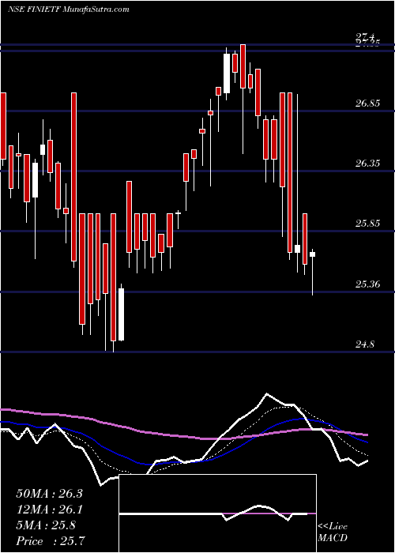
Task: Click the 5MA : 25.8 readout
Action: [46, 525]
